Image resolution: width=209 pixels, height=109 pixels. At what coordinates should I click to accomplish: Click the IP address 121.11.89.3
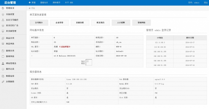coord(160,43)
